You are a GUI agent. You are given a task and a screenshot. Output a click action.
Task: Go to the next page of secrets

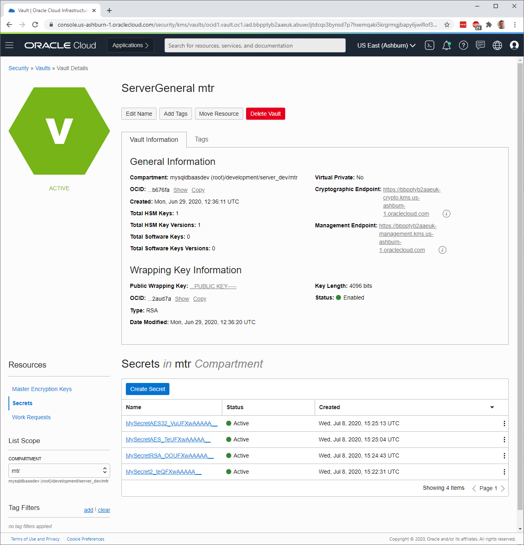503,488
